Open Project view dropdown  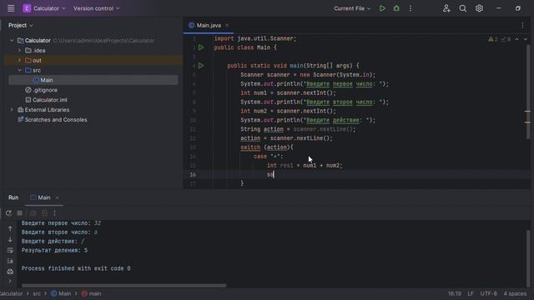(x=20, y=25)
